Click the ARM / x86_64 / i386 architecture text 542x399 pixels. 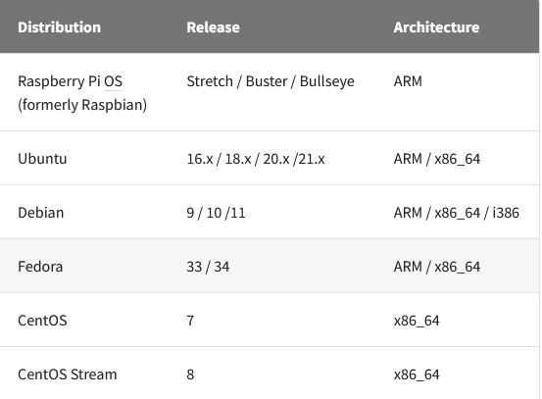pos(457,213)
